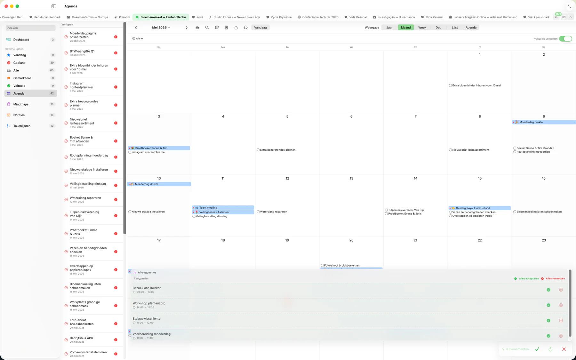Refresh the calendar with the sync icon
Viewport: 576px width, 360px height.
point(245,28)
